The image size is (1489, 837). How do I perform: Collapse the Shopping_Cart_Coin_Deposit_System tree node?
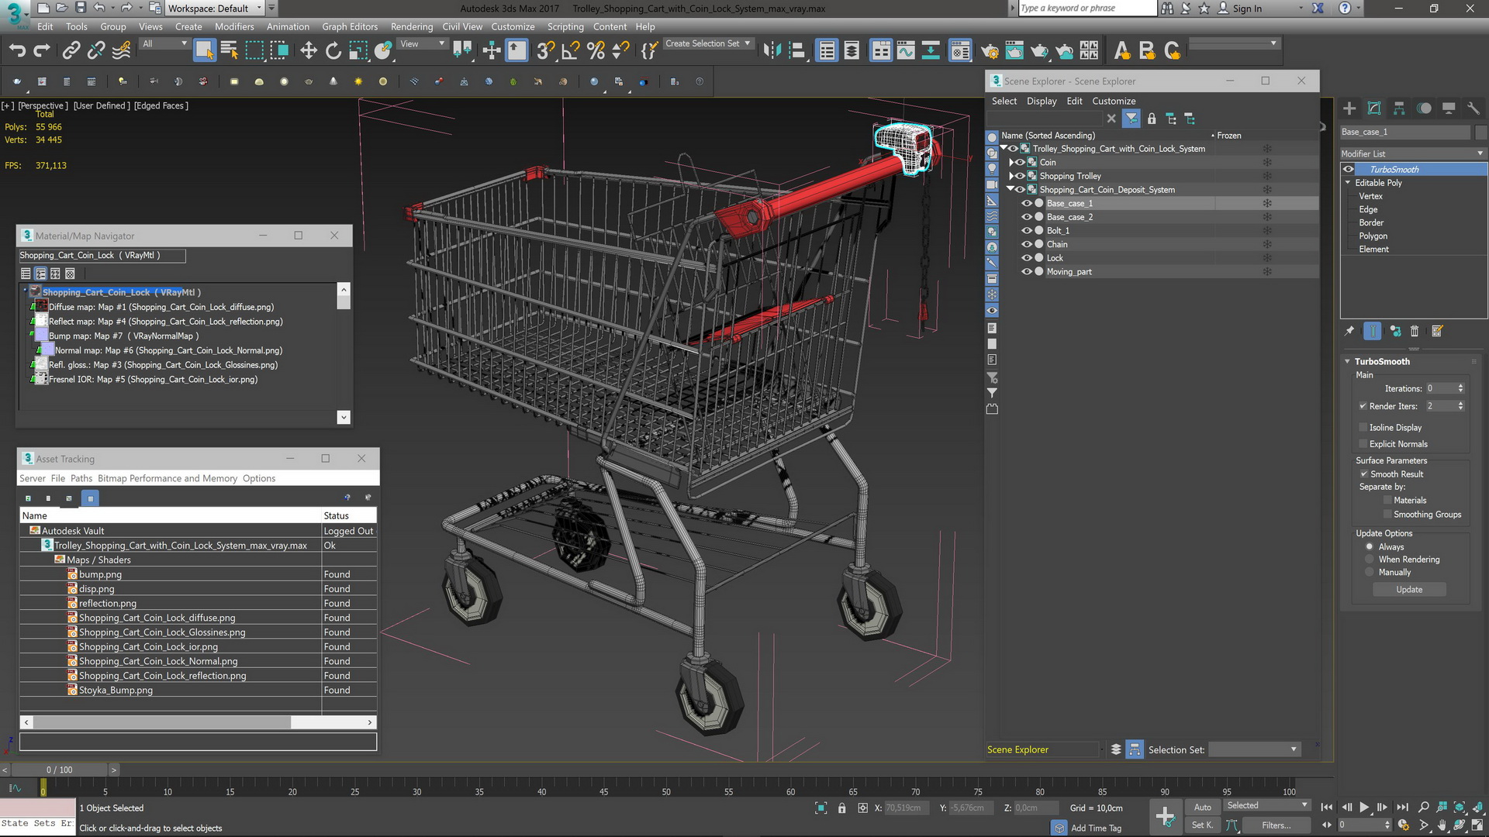[1010, 189]
